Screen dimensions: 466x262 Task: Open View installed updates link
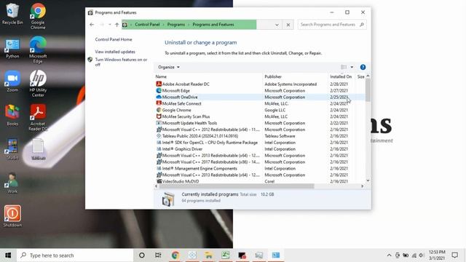tap(115, 52)
